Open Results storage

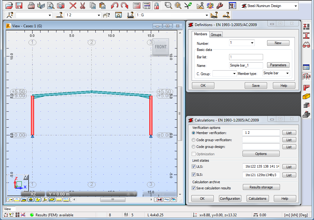click(261, 187)
